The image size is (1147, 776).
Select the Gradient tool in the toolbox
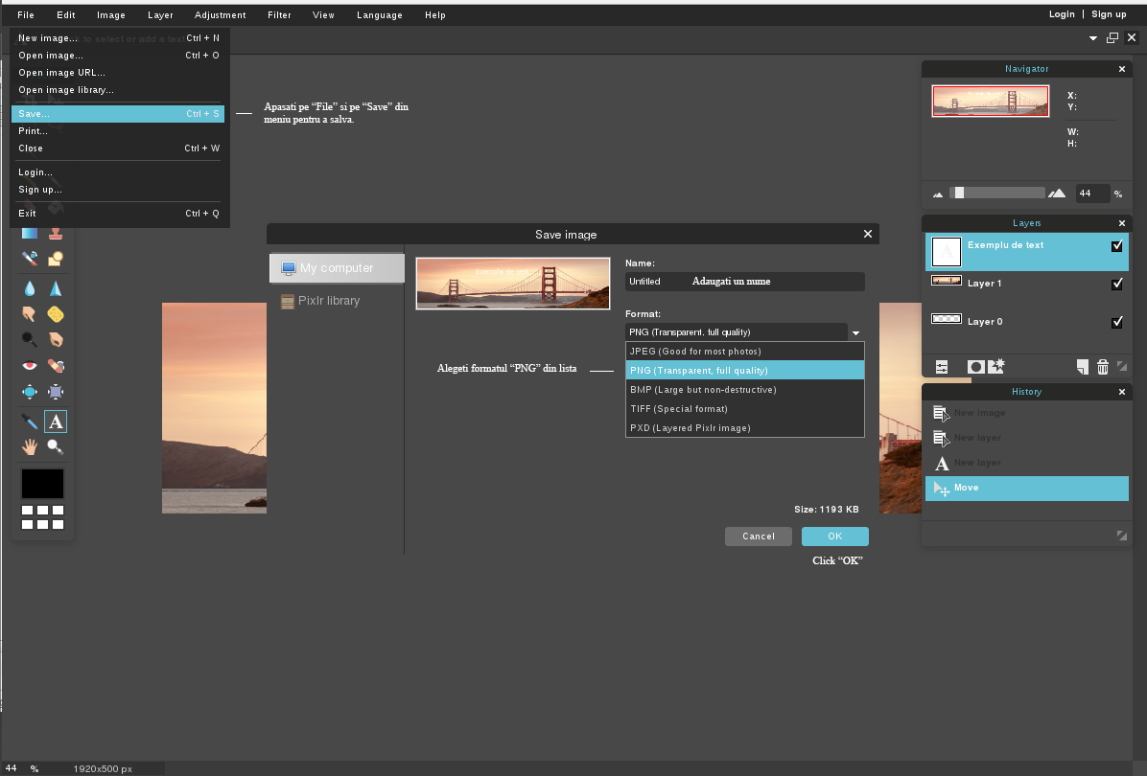pos(30,233)
